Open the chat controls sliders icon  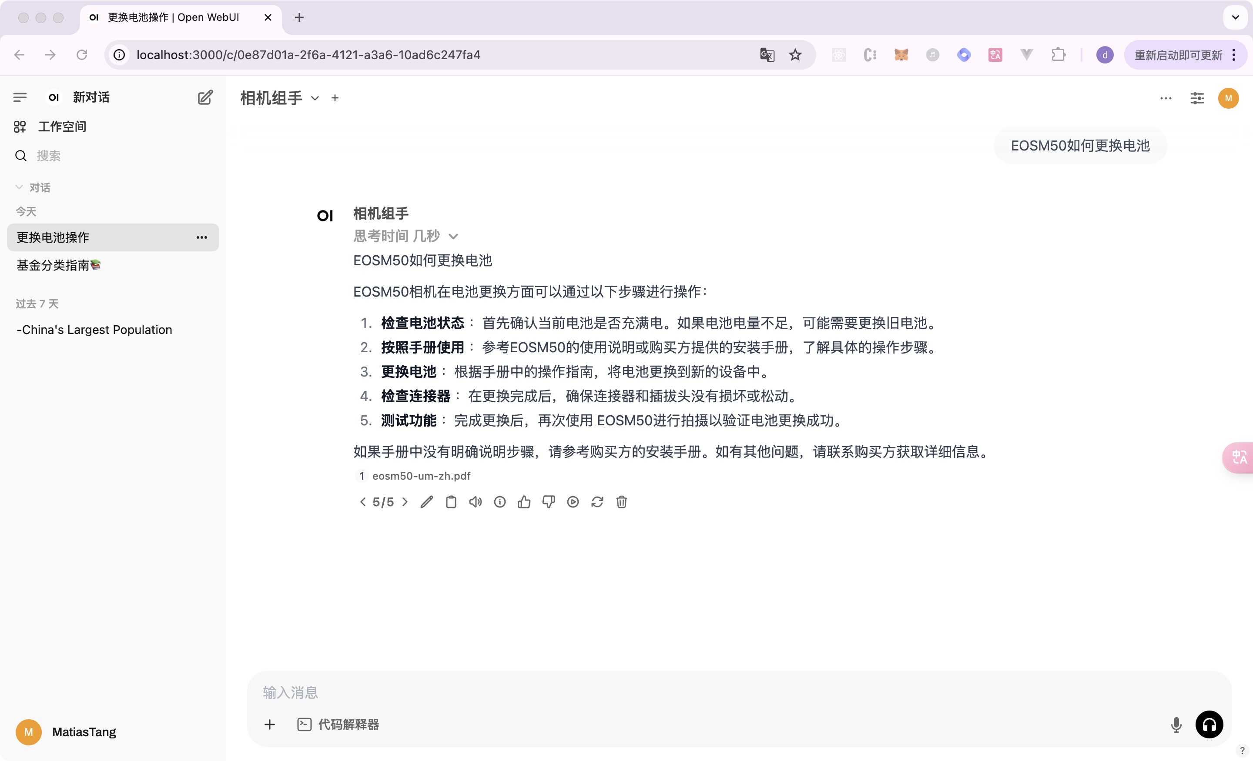[1197, 98]
